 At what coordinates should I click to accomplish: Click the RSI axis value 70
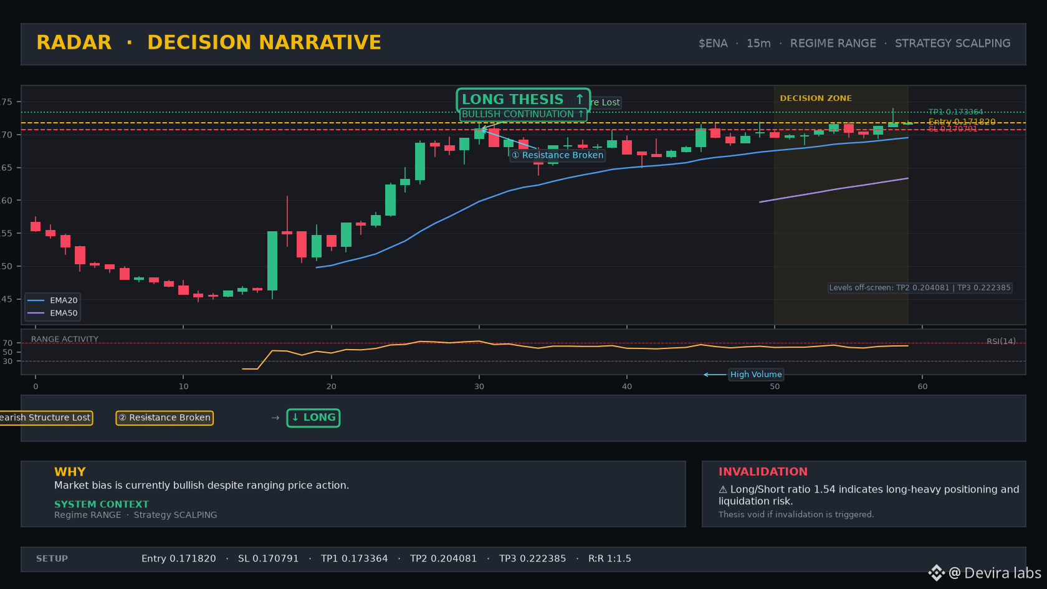pos(7,343)
